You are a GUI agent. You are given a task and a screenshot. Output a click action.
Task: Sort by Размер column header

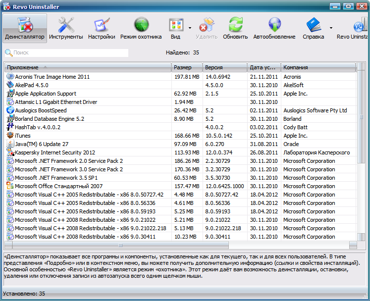tap(187, 67)
